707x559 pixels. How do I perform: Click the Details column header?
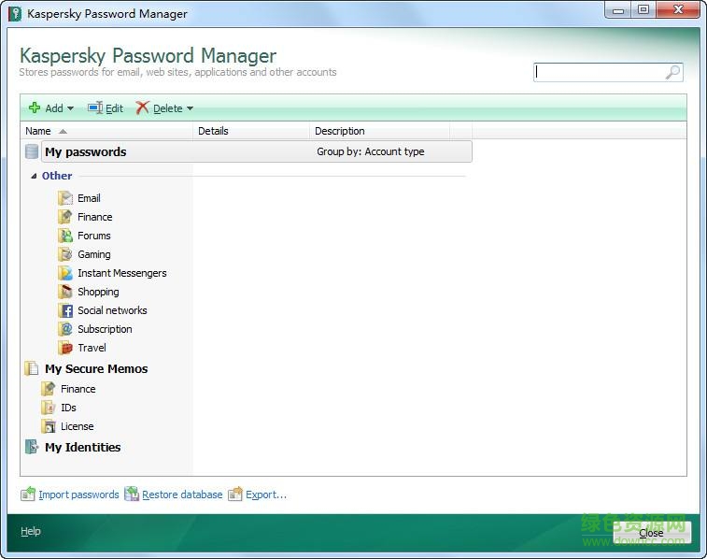click(x=251, y=131)
